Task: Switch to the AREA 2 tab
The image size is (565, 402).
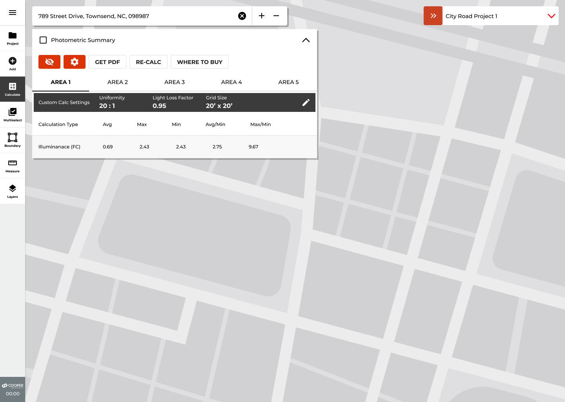Action: [118, 82]
